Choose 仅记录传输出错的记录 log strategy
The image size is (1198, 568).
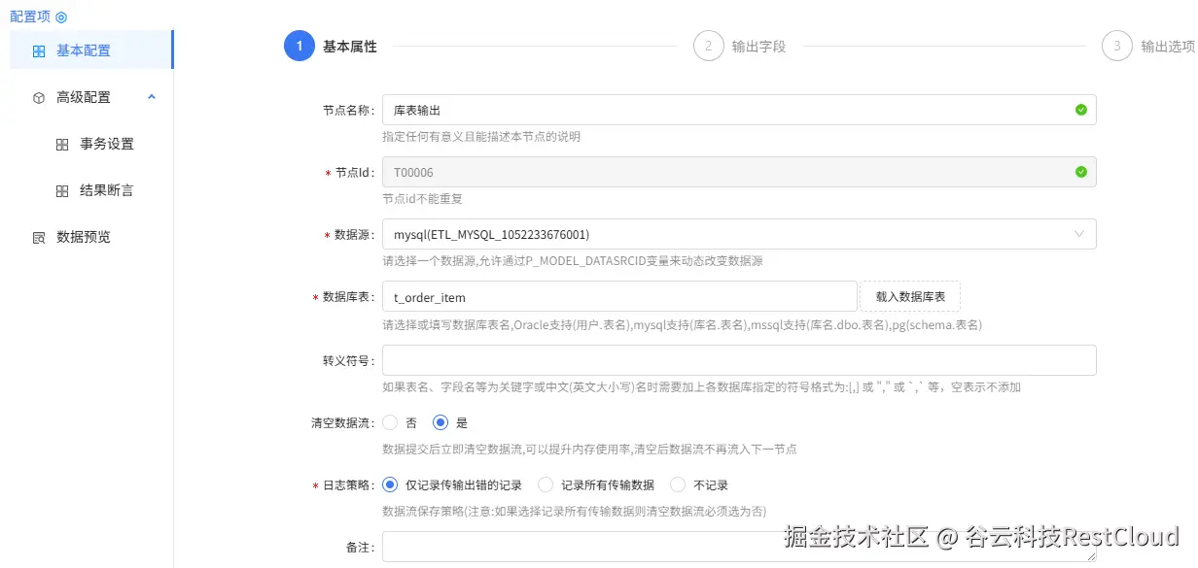(x=390, y=484)
